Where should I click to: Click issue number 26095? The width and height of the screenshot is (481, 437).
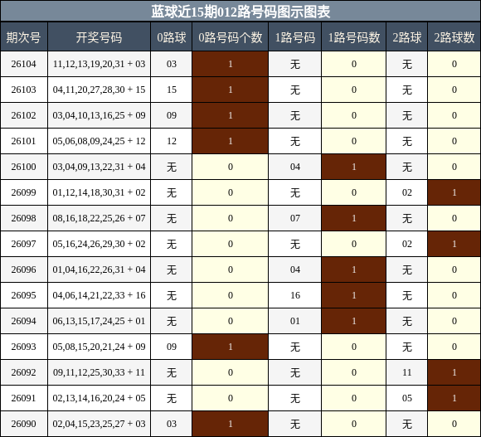pos(23,295)
